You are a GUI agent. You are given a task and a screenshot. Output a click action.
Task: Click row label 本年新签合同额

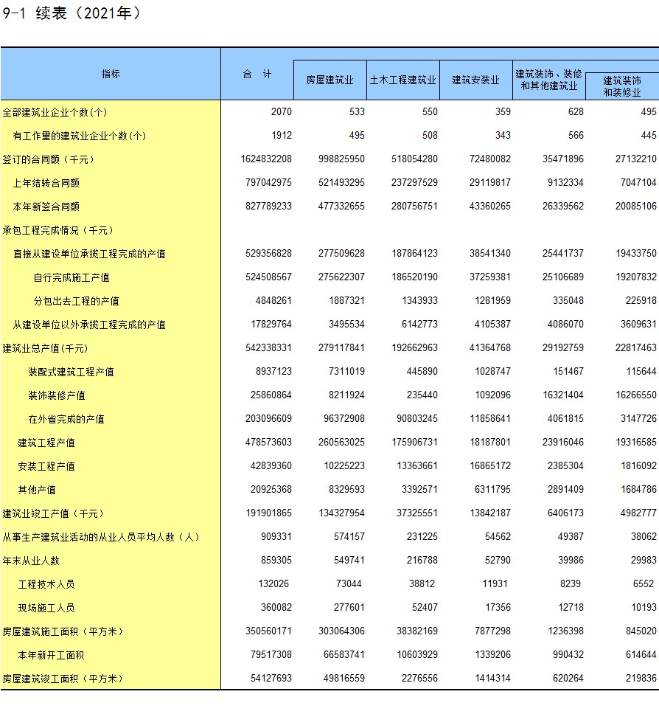46,207
